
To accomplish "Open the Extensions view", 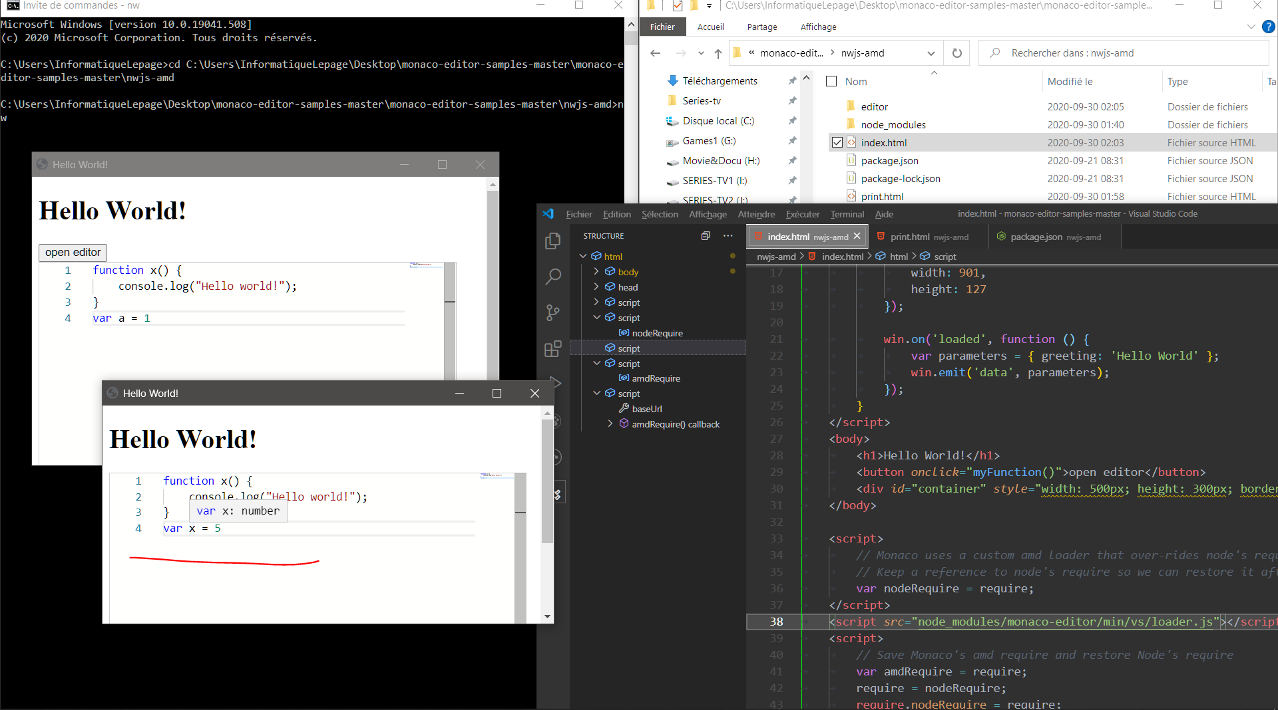I will click(x=552, y=348).
